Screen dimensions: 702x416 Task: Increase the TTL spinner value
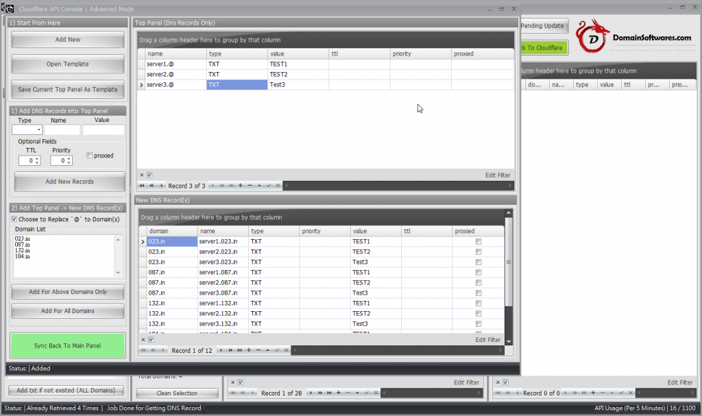click(x=37, y=158)
